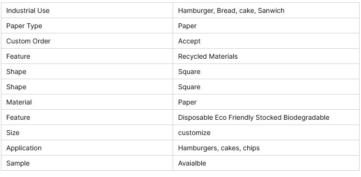Select the Accept value cell
The height and width of the screenshot is (177, 361).
(266, 41)
